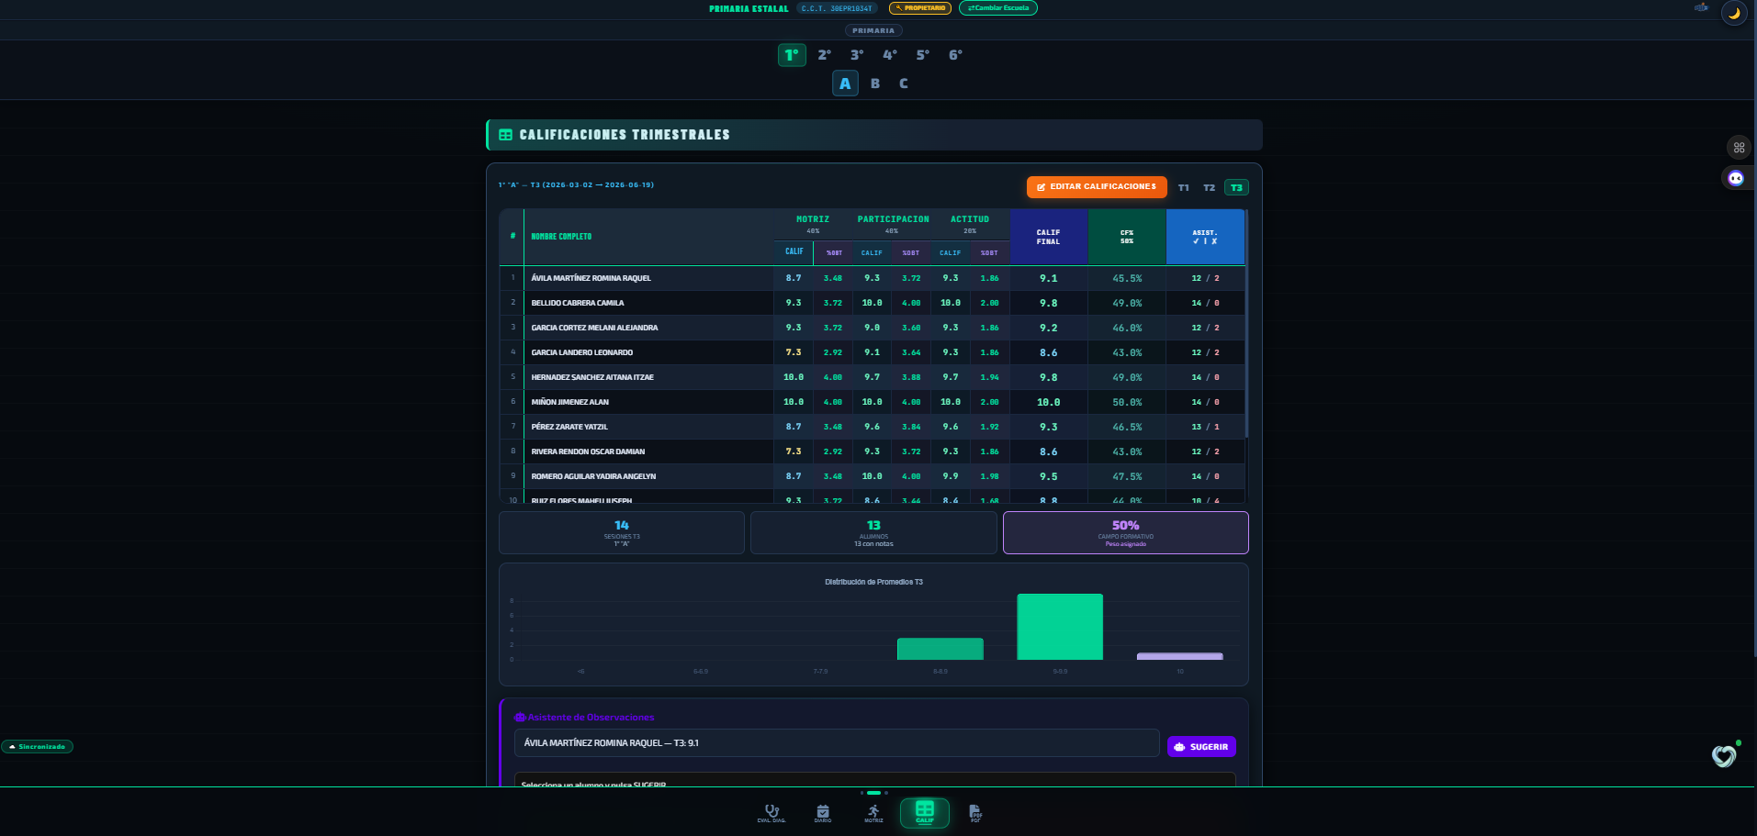1757x836 pixels.
Task: Toggle dark mode with the moon icon
Action: 1734,13
